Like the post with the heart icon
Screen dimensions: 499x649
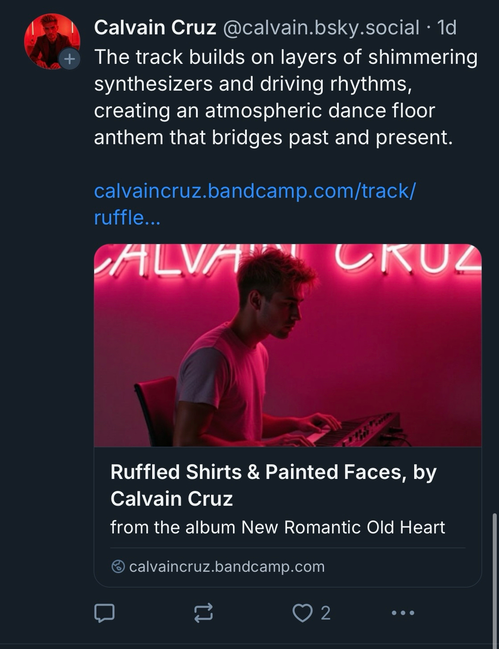pyautogui.click(x=302, y=613)
